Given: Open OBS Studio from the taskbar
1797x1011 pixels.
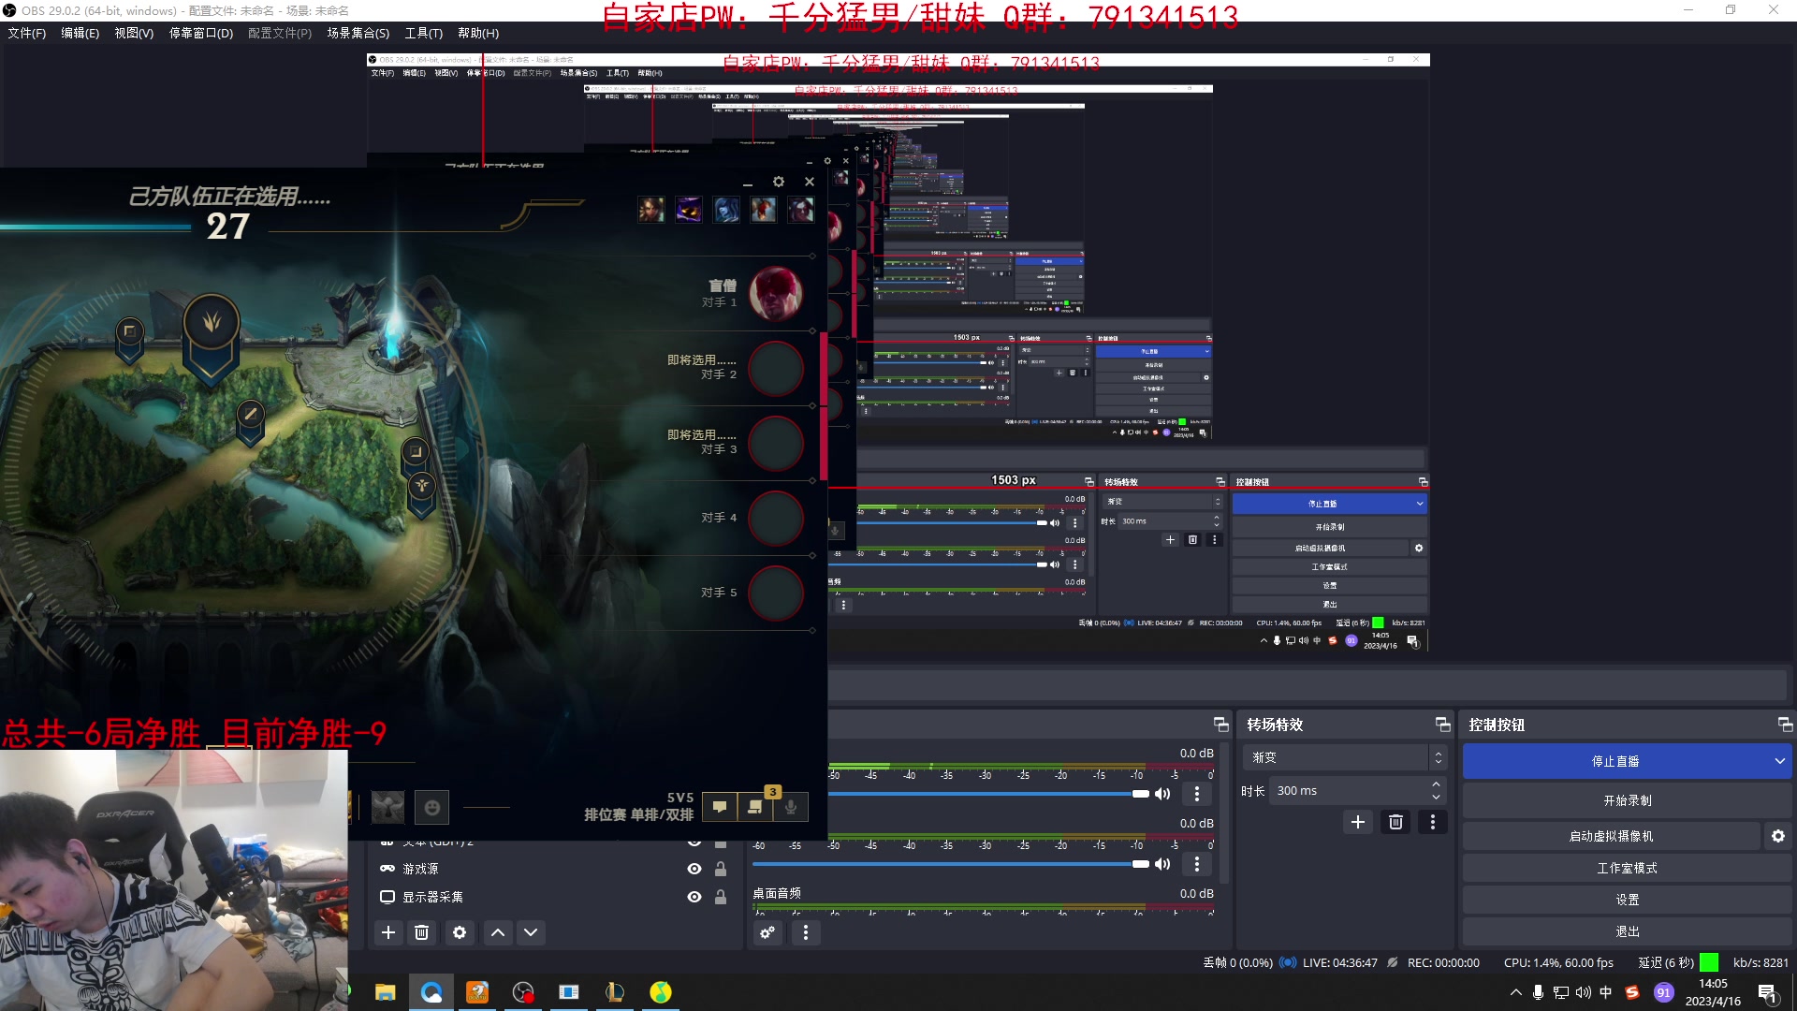Looking at the screenshot, I should pos(523,992).
